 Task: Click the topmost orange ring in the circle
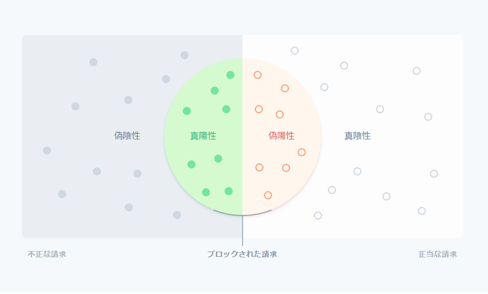(258, 75)
